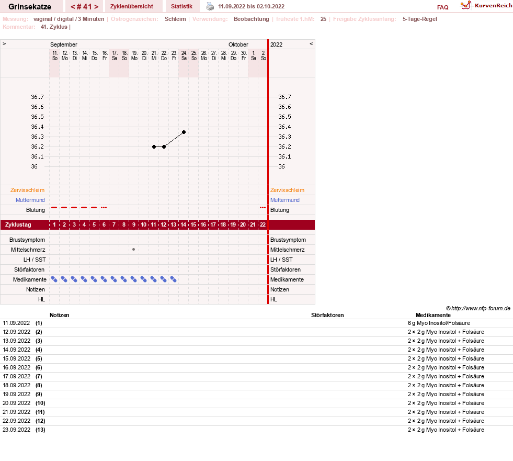This screenshot has height=461, width=513.
Task: Click the Störfaktoren column header
Action: pos(327,316)
